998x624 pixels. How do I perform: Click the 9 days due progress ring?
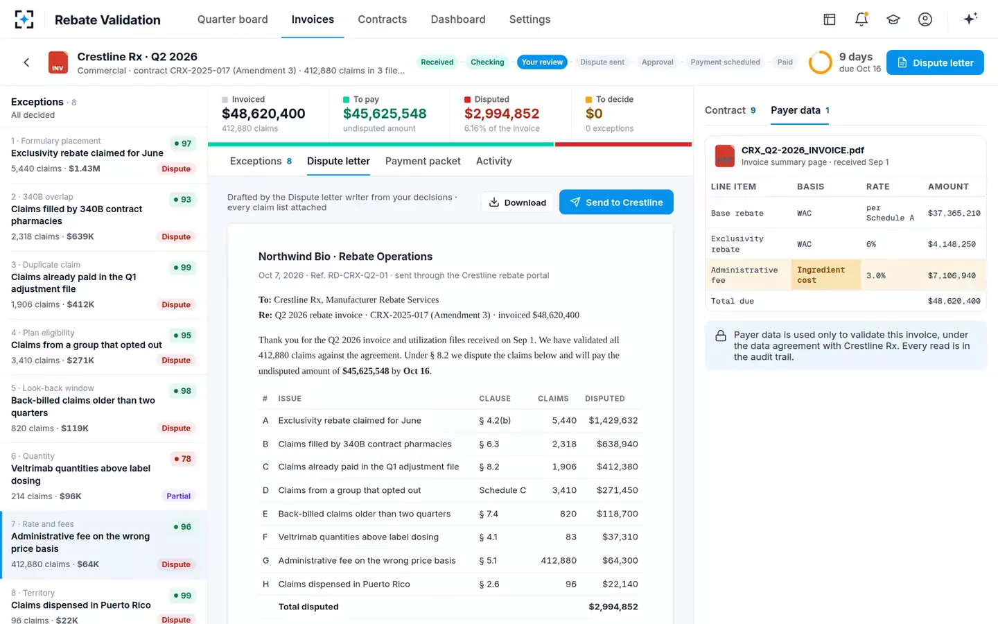[821, 62]
